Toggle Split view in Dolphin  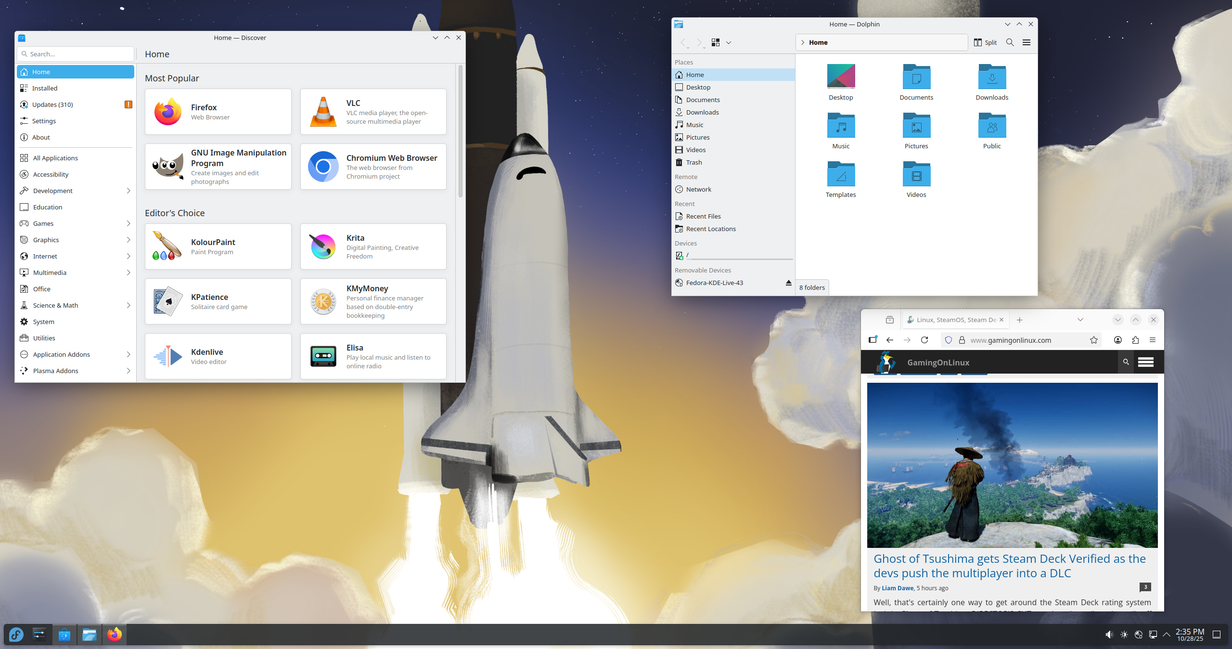coord(985,42)
